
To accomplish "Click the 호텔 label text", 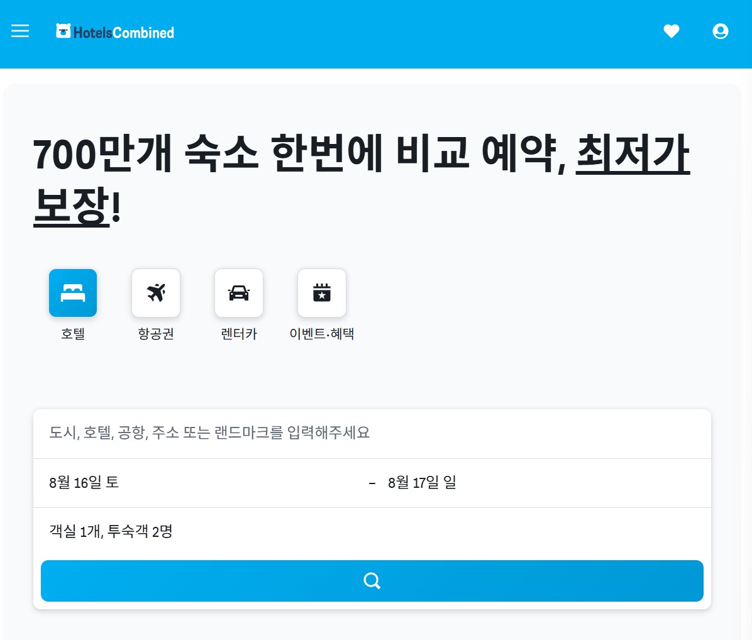I will [x=73, y=334].
